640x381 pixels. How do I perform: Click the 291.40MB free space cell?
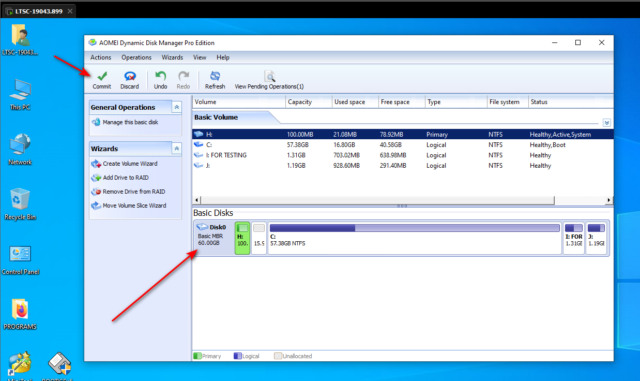[x=393, y=166]
